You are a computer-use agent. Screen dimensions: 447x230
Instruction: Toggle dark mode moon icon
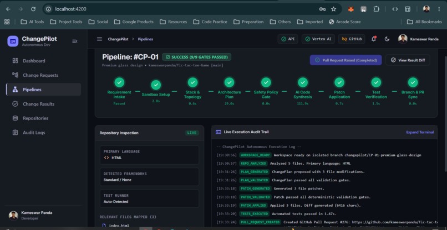(x=387, y=39)
